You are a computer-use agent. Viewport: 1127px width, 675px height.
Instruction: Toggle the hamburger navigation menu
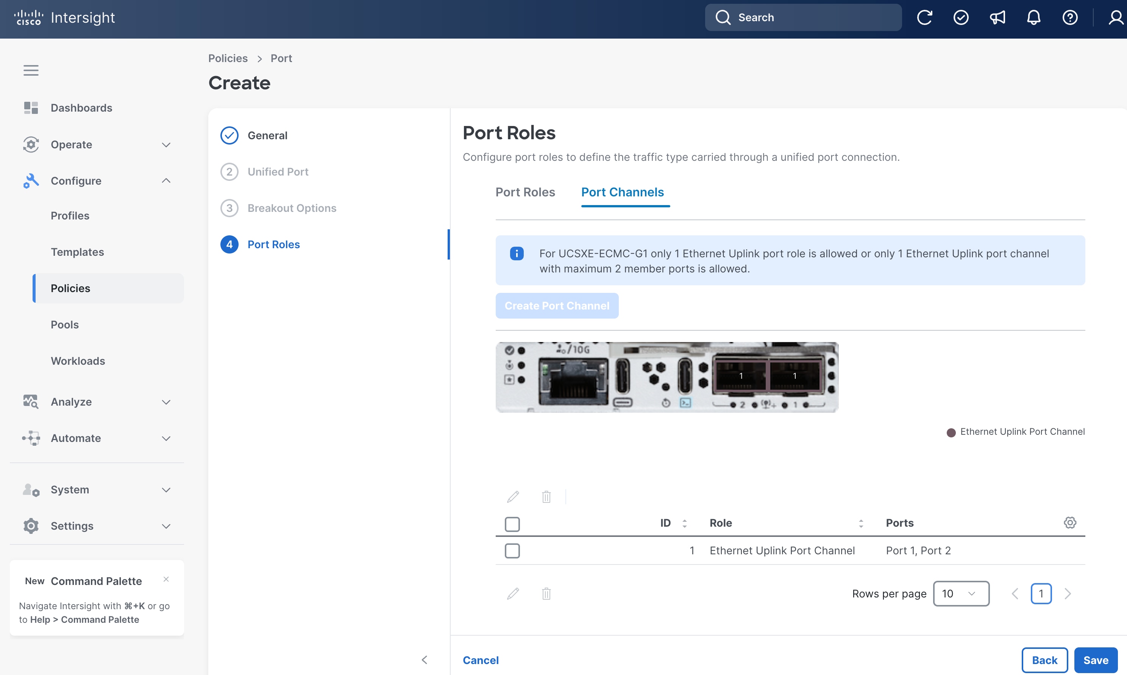click(x=31, y=70)
